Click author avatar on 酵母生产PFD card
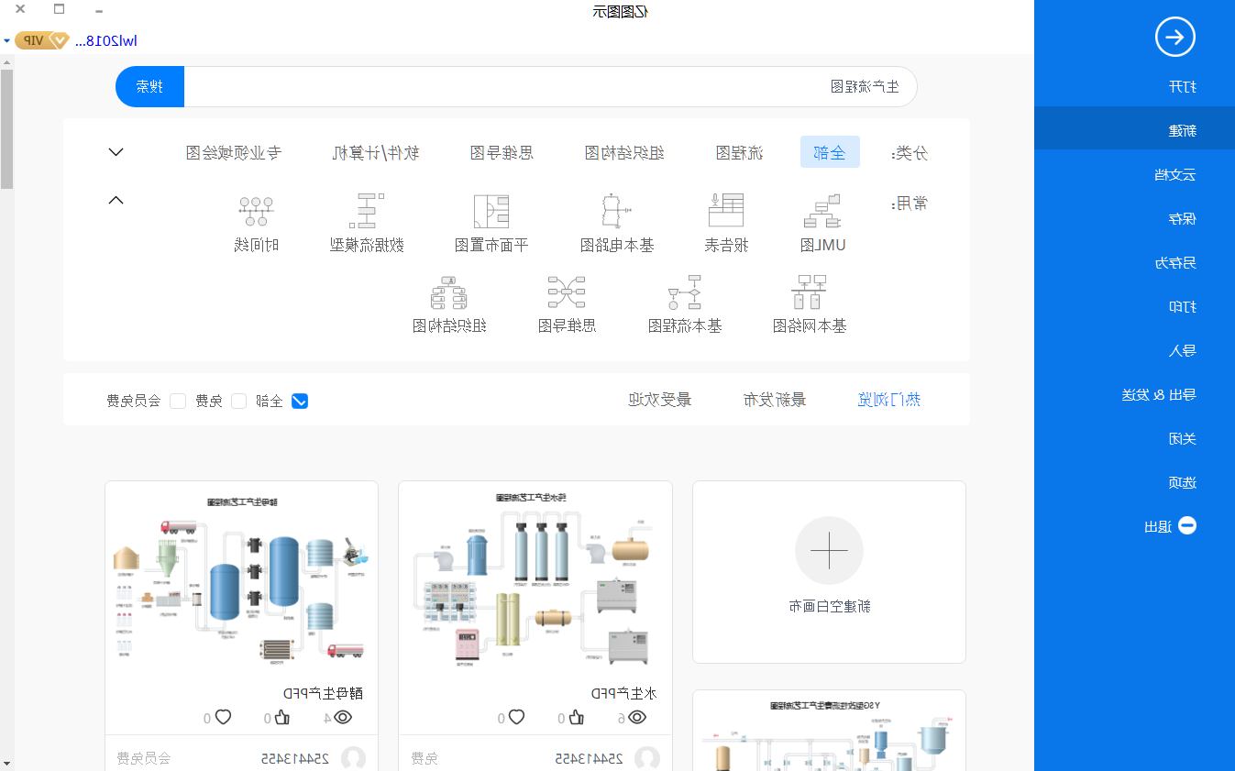Screen dimensions: 1235x771 point(354,758)
